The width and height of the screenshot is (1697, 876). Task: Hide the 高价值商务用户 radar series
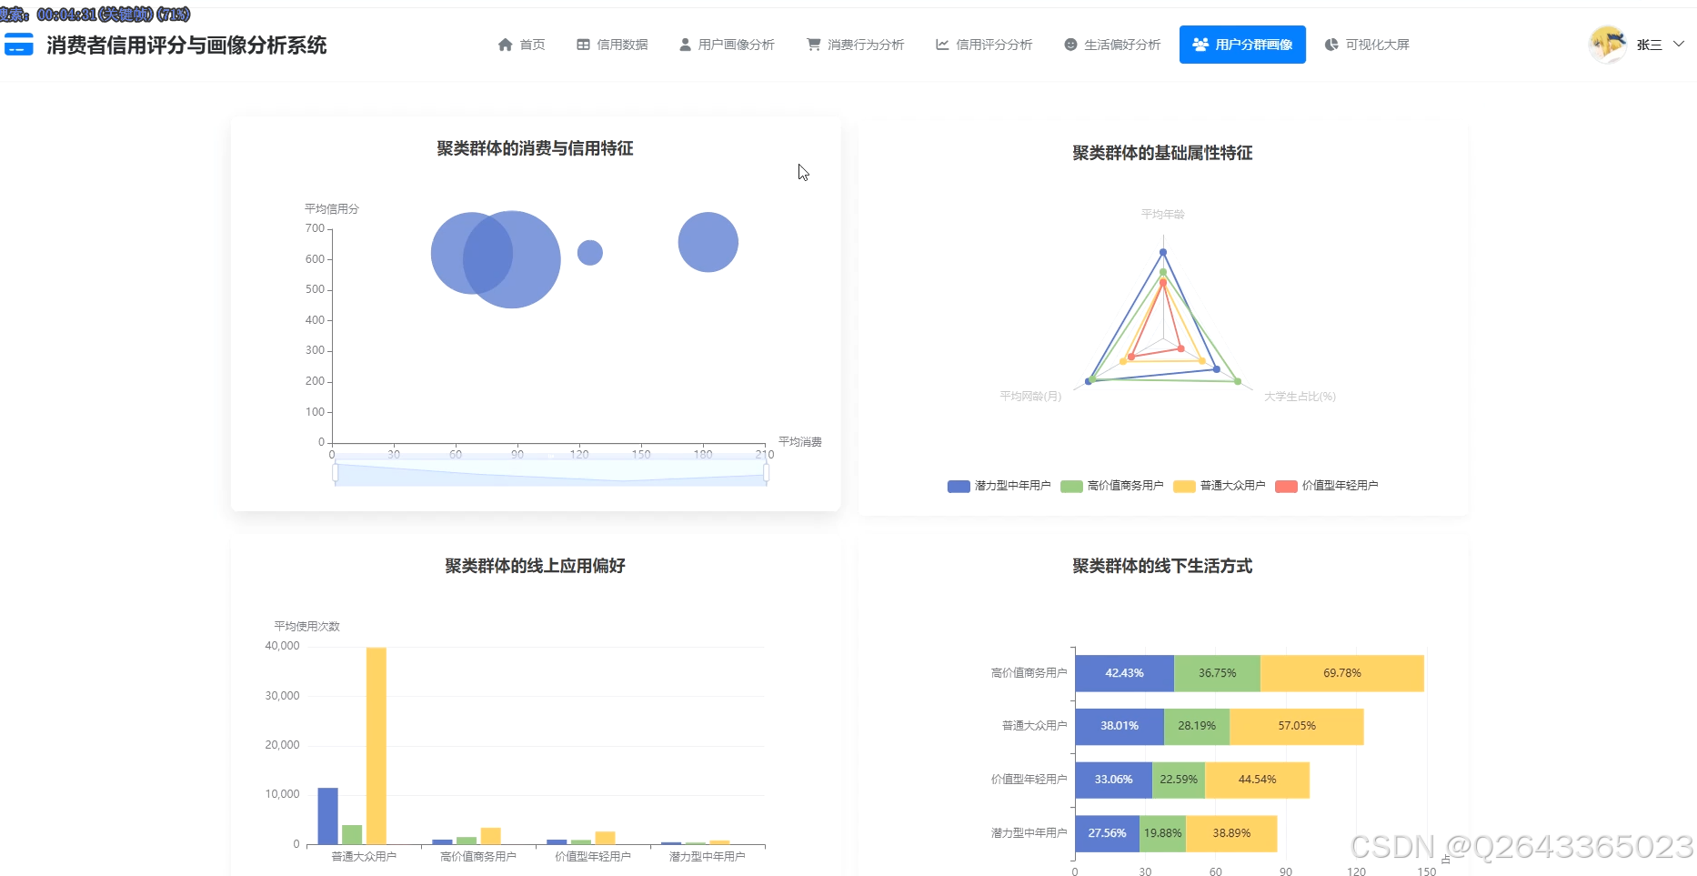pos(1111,486)
